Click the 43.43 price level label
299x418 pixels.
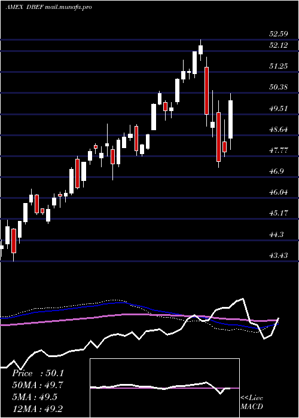[279, 256]
